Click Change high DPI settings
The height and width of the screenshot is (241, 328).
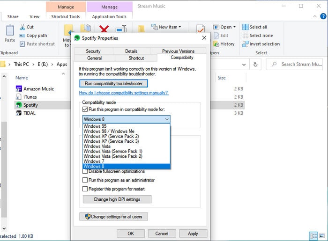point(117,199)
